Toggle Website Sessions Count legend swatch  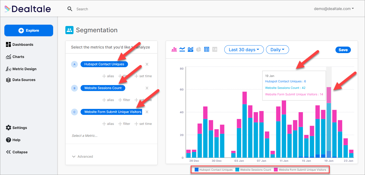coord(237,170)
